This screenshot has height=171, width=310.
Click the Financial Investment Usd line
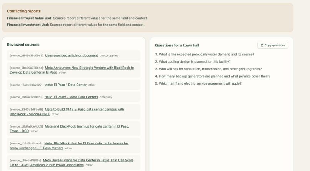tap(76, 25)
